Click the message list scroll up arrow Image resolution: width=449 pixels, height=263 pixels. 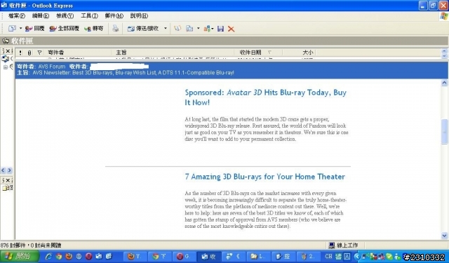click(444, 51)
